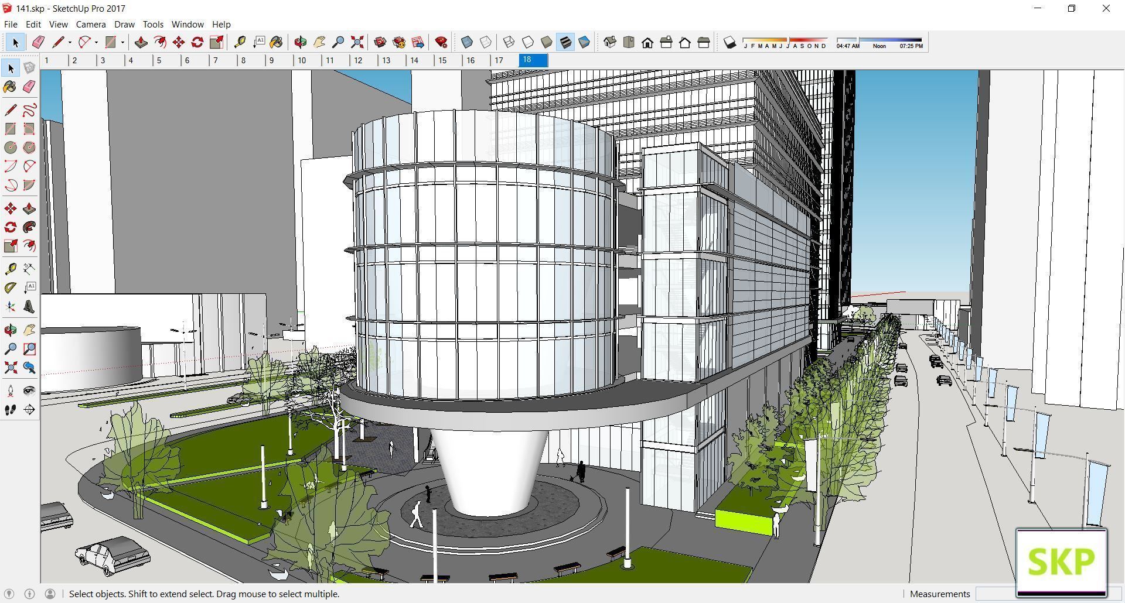Enable Wireframe face style
The width and height of the screenshot is (1125, 603).
[509, 42]
